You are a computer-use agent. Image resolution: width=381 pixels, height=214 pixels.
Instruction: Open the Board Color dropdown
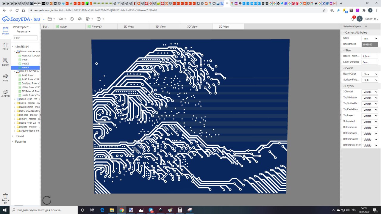pos(370,74)
